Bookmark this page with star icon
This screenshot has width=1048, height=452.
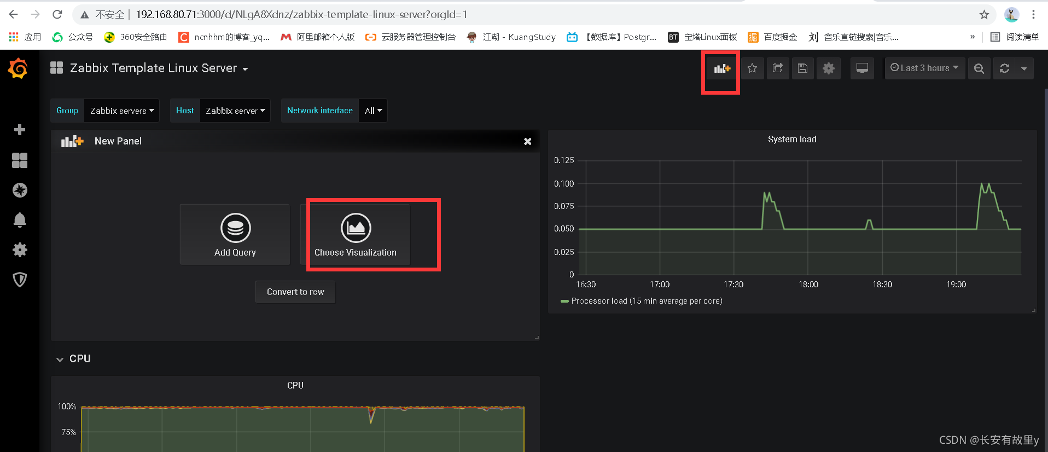[984, 15]
